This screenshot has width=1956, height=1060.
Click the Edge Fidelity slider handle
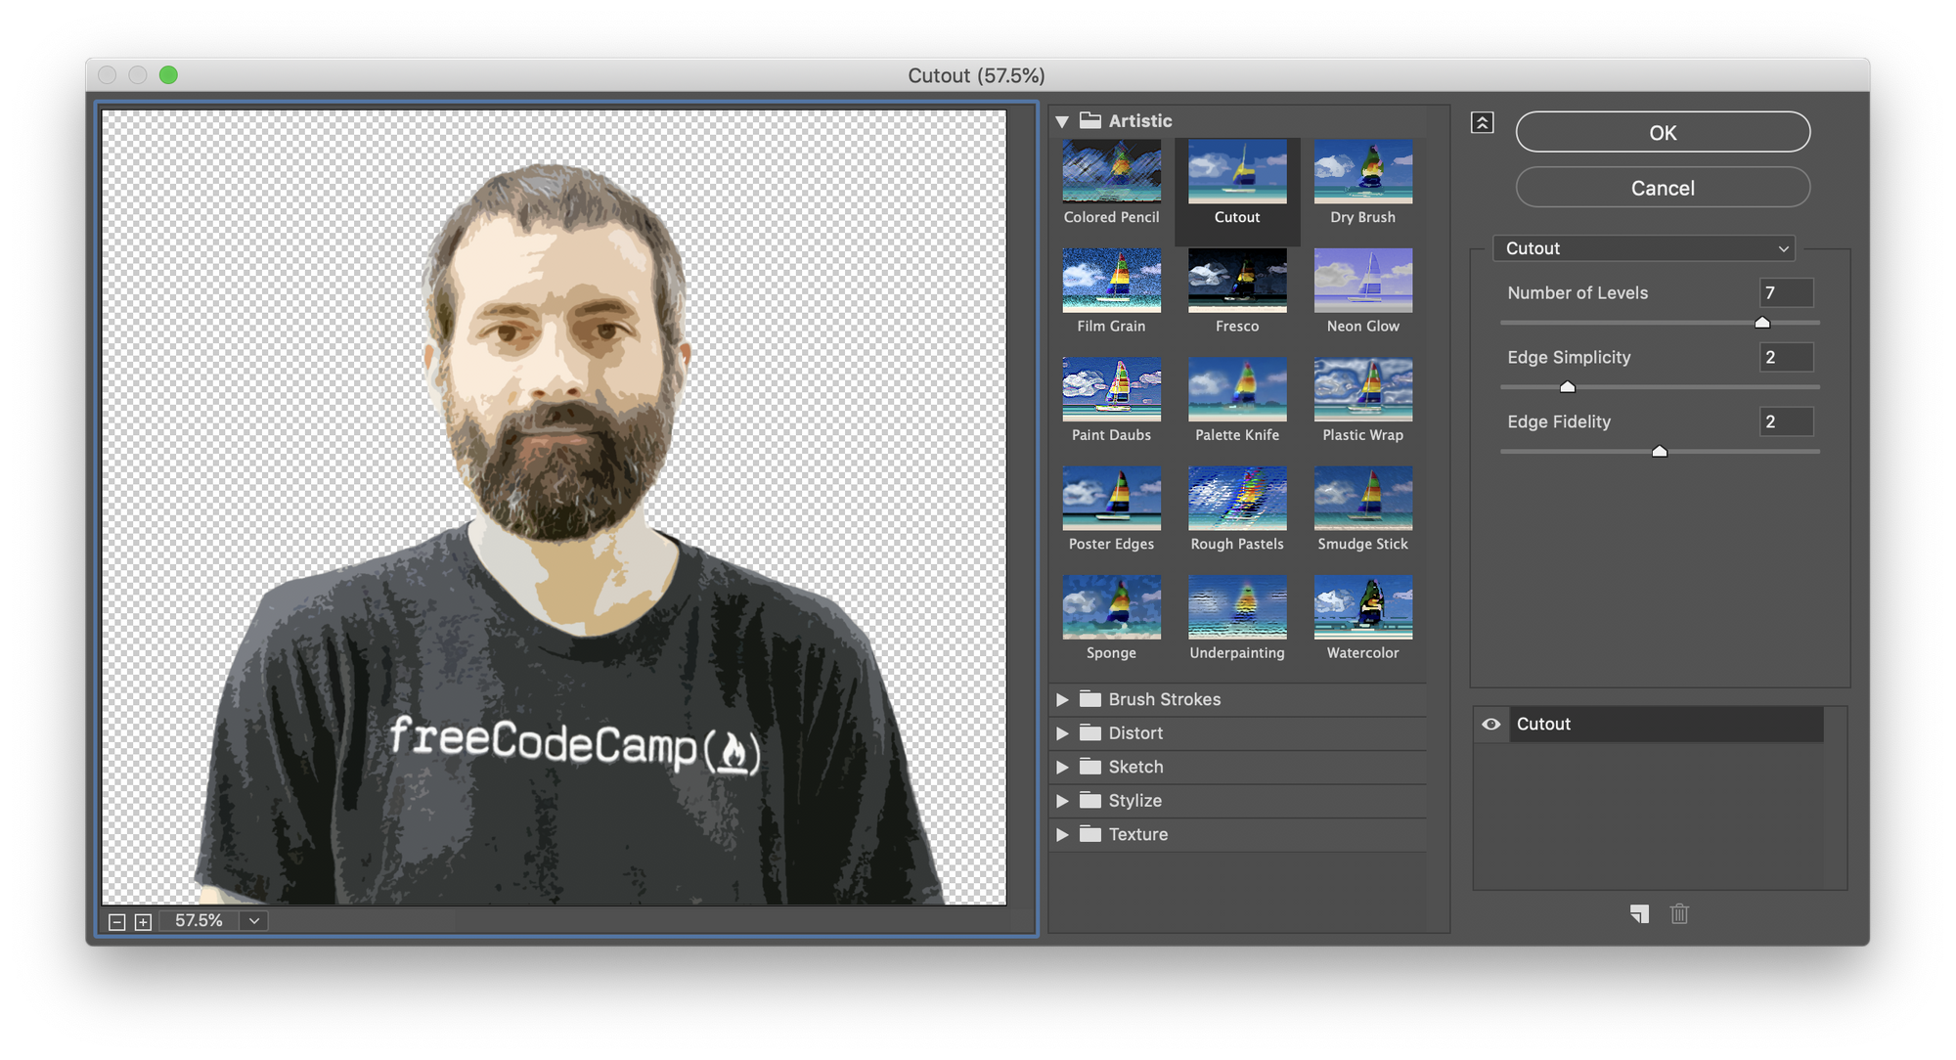pos(1660,451)
